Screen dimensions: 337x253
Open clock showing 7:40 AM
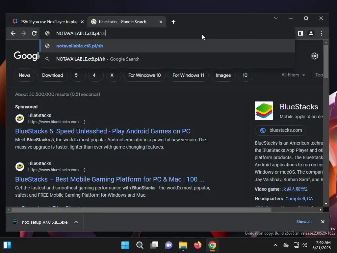[321, 245]
